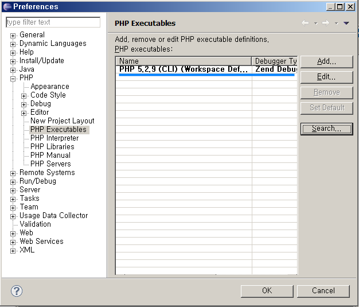Open PHP Libraries preferences
This screenshot has height=307, width=359.
tap(52, 147)
